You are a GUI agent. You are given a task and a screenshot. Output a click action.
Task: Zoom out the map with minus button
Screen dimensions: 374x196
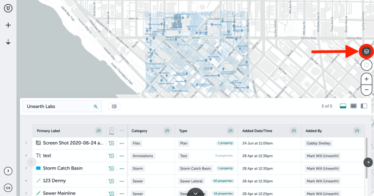[x=366, y=90]
